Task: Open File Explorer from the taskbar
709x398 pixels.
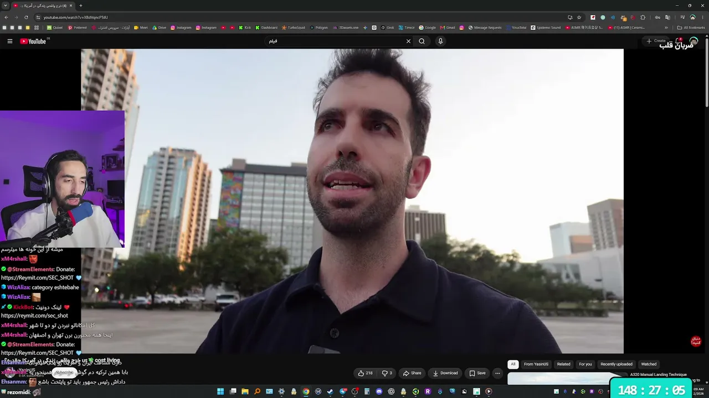Action: (245, 391)
